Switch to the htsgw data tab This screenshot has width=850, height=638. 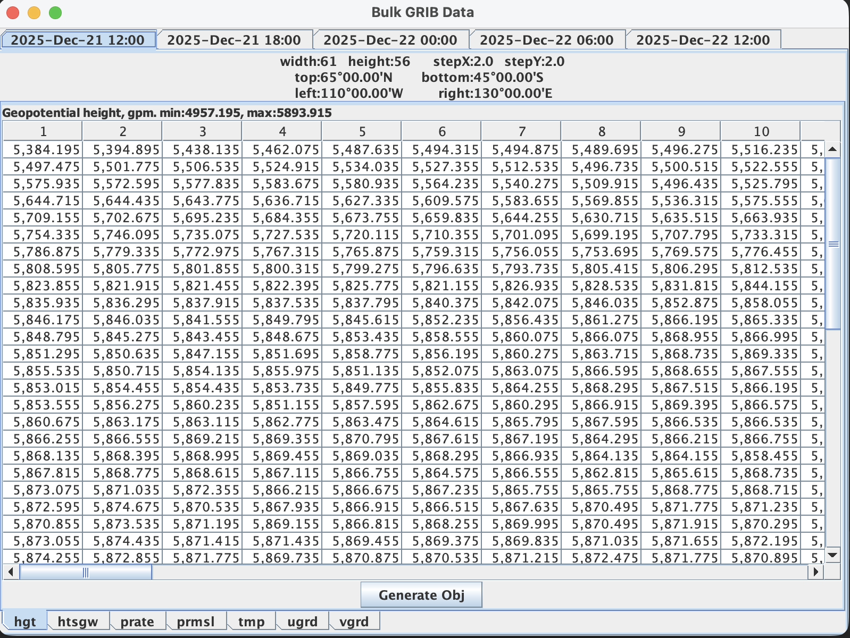click(x=78, y=622)
